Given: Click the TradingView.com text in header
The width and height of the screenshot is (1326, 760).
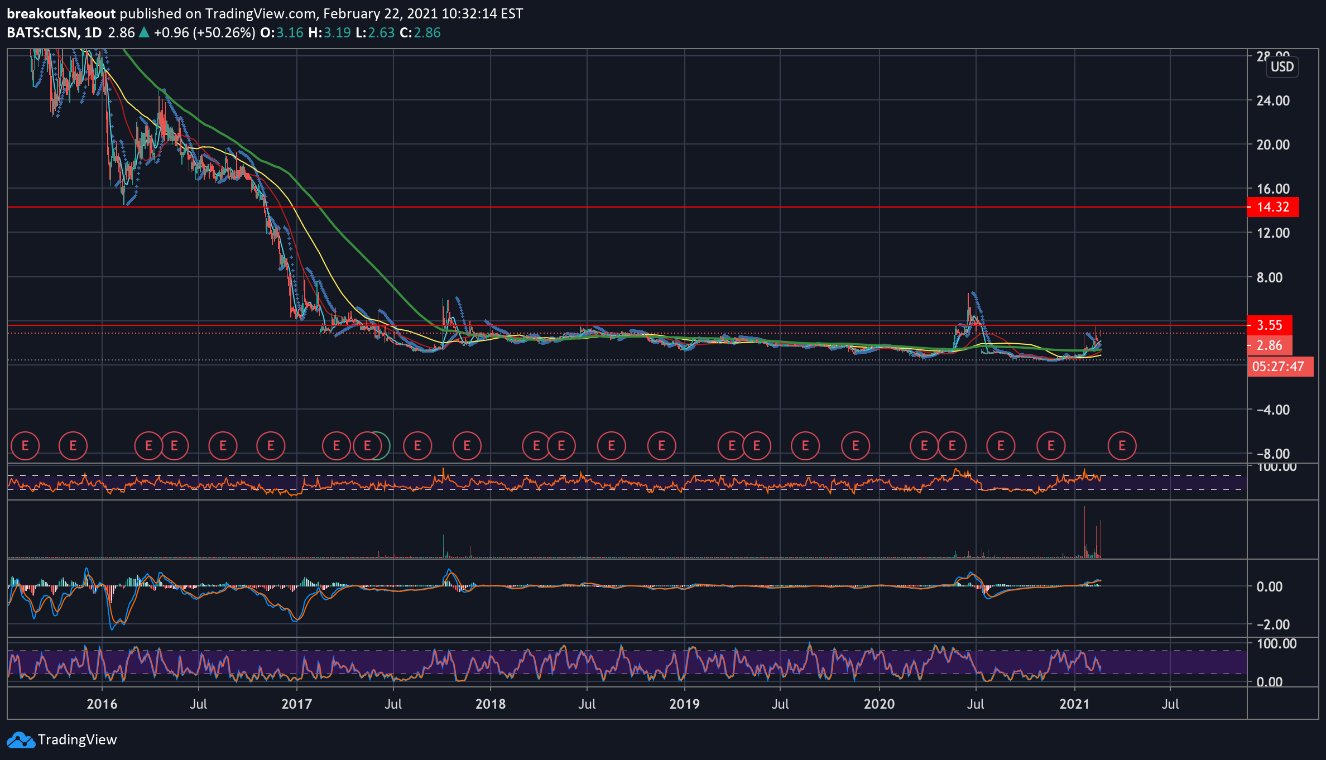Looking at the screenshot, I should tap(260, 13).
